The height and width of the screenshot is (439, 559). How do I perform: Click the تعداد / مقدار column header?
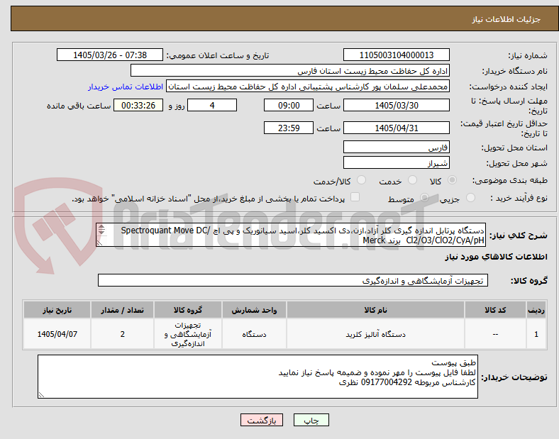click(x=122, y=310)
